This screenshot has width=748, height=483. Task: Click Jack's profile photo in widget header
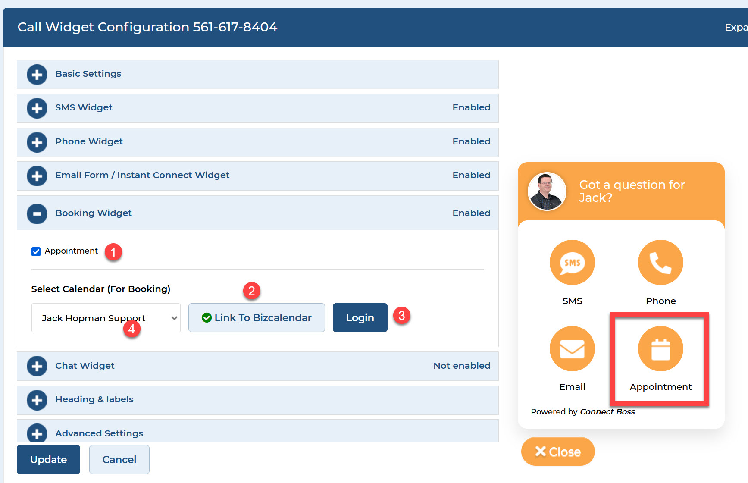(547, 191)
